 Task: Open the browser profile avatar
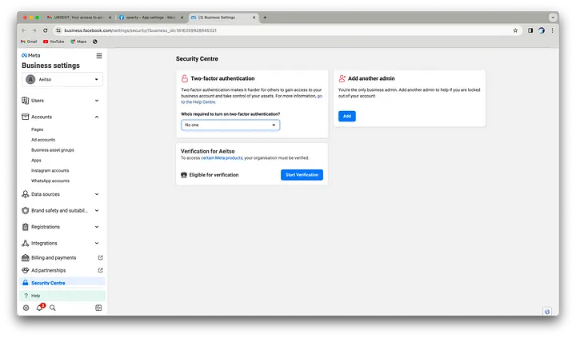tap(542, 30)
